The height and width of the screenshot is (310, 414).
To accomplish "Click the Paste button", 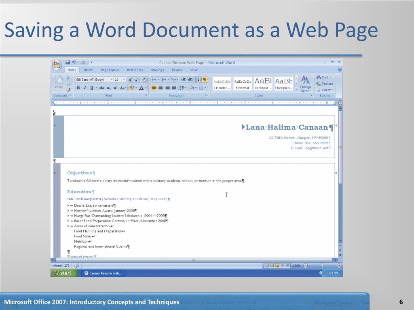I will [59, 82].
